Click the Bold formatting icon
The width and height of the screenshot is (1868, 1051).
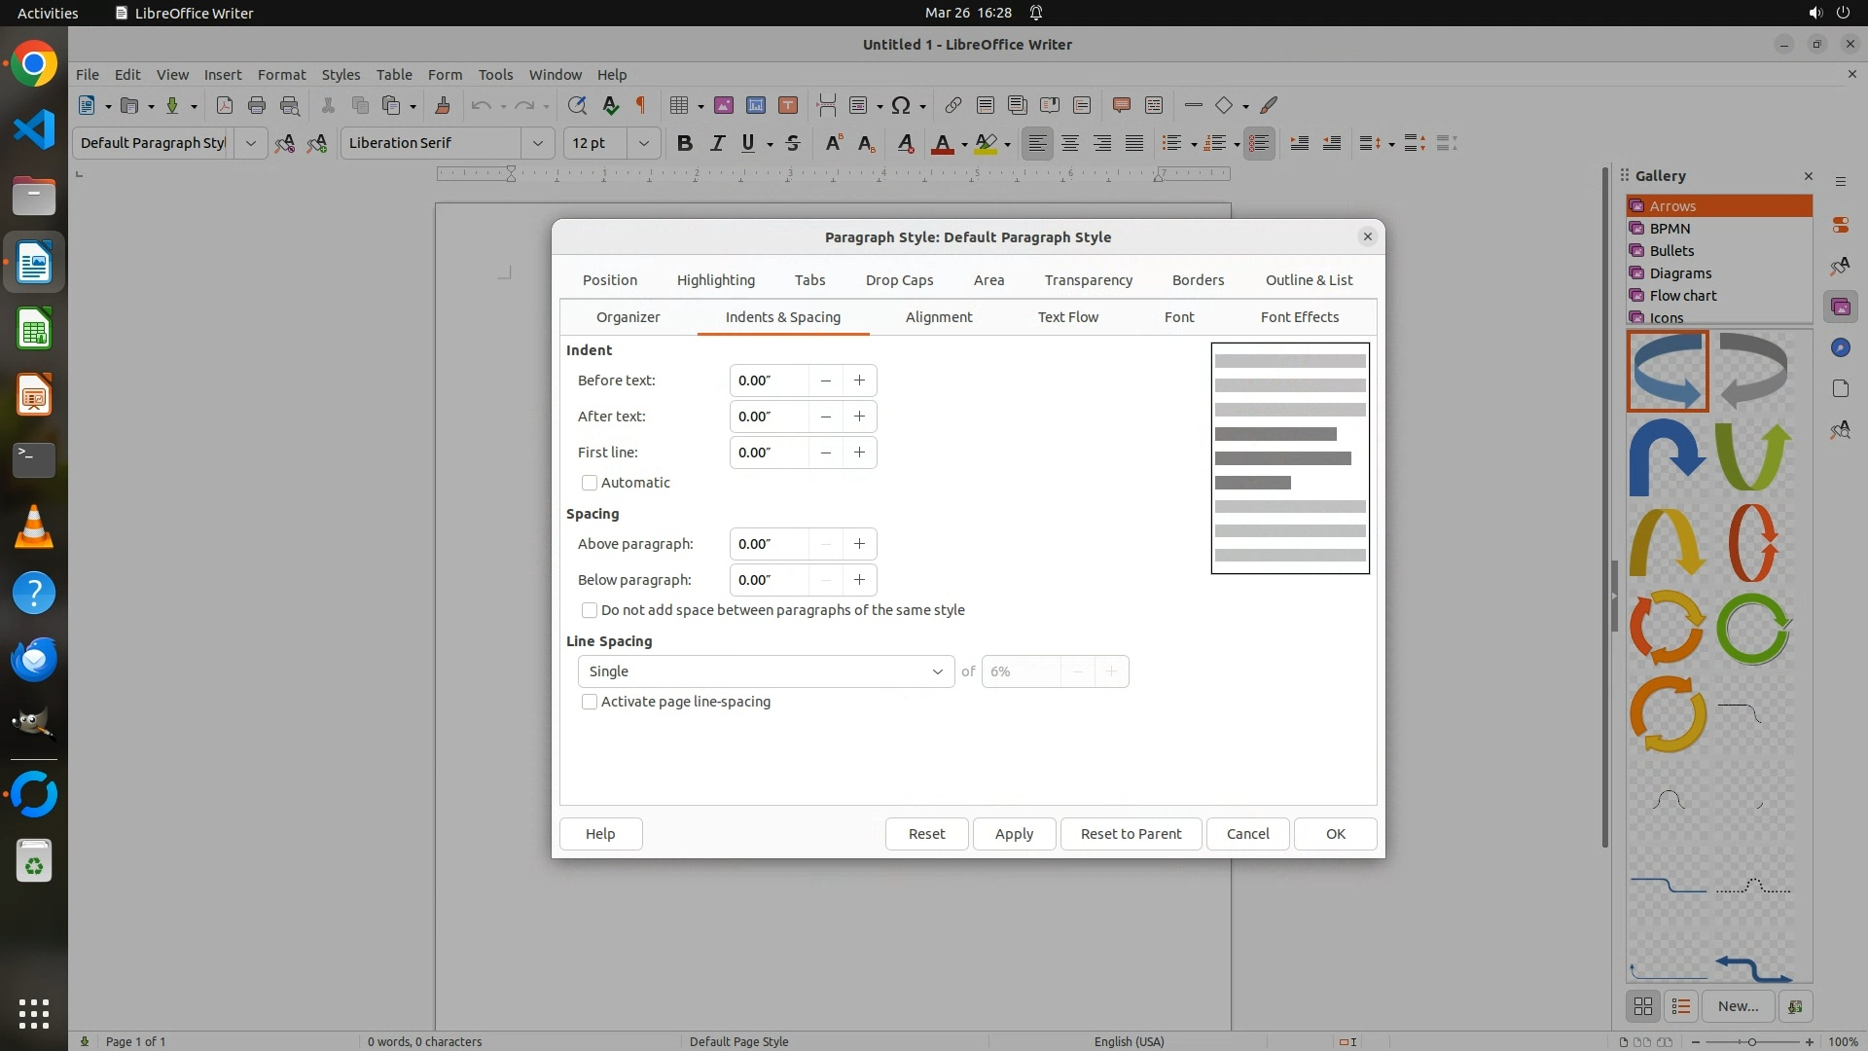[684, 143]
